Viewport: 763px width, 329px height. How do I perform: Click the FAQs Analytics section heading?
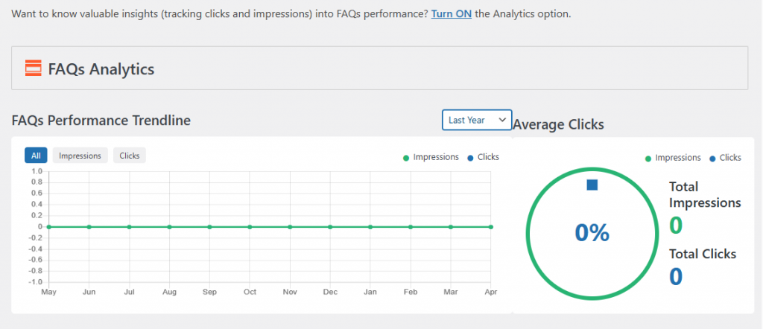(x=101, y=69)
